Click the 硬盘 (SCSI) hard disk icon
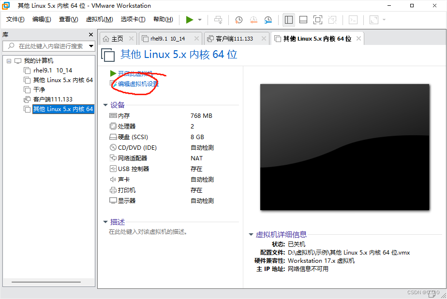Screen dimensions: 447x299 [x=113, y=137]
